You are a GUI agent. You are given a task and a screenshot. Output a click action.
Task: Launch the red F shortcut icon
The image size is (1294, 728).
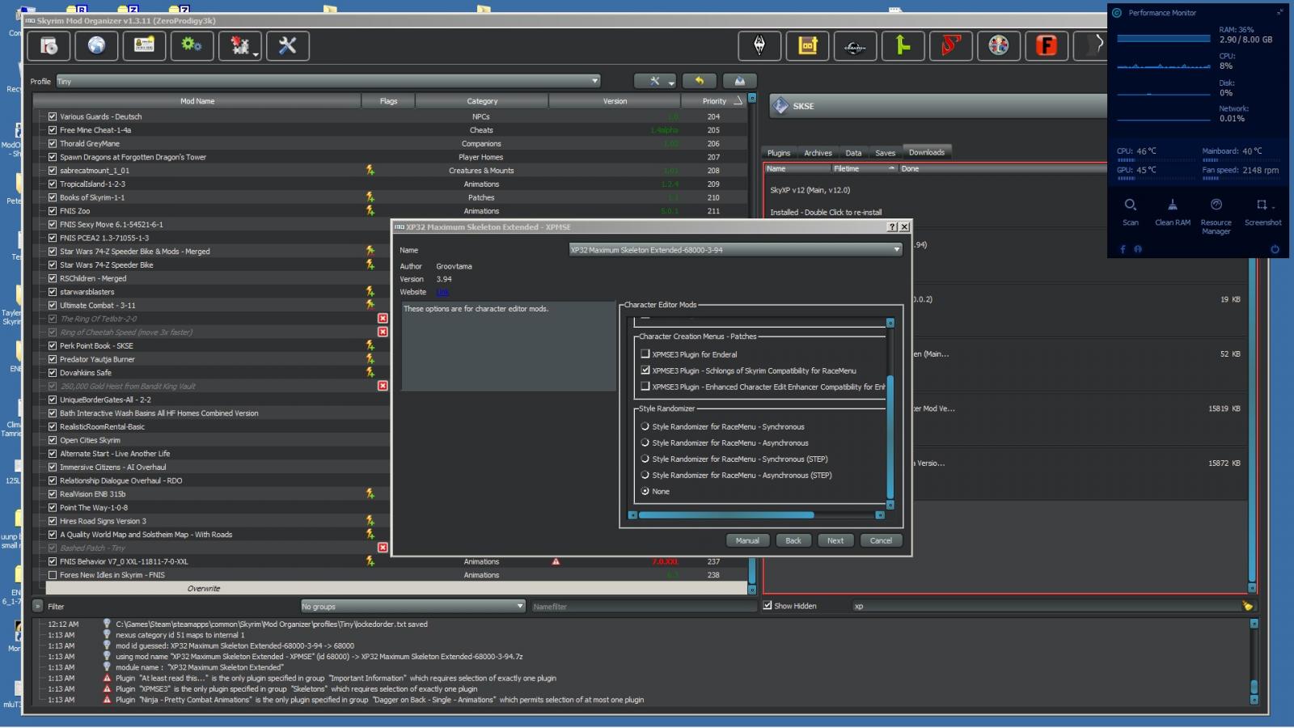1047,46
